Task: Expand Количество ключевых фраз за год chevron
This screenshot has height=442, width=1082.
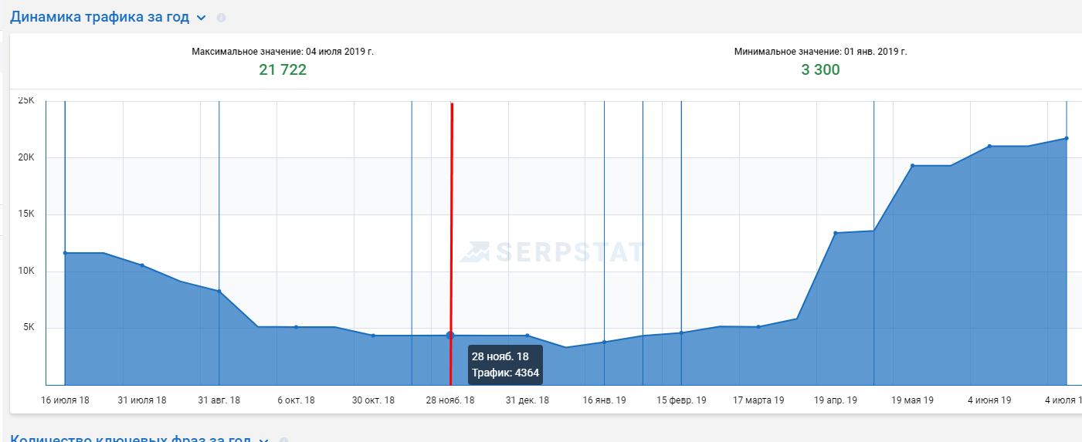Action: (263, 440)
